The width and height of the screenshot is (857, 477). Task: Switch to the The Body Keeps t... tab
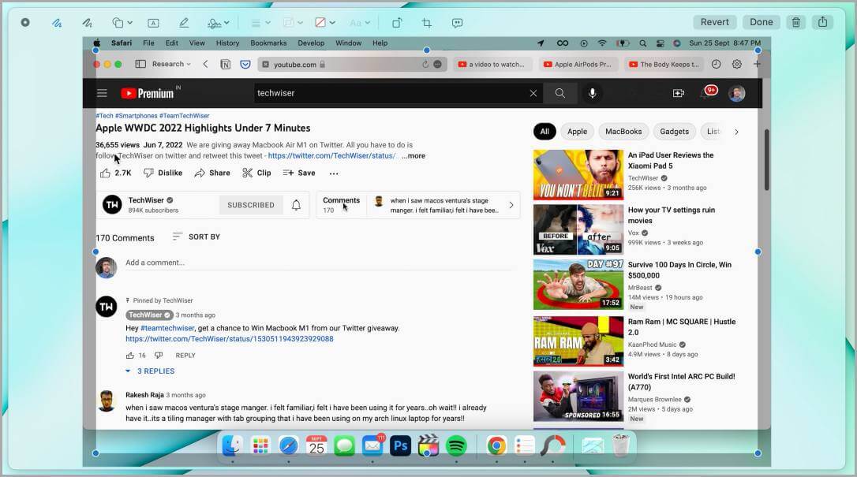[664, 65]
